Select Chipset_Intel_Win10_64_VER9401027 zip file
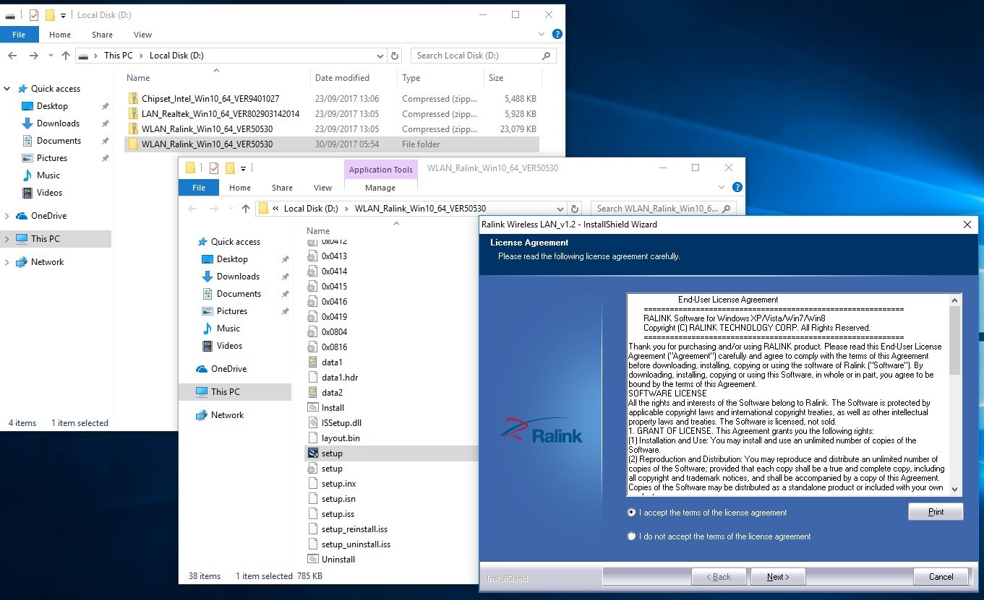This screenshot has width=984, height=600. (x=210, y=99)
